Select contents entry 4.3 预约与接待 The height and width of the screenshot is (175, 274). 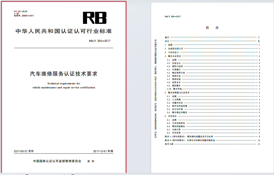coord(213,66)
